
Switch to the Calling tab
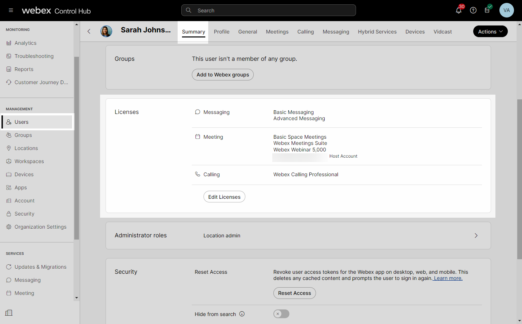(x=306, y=32)
